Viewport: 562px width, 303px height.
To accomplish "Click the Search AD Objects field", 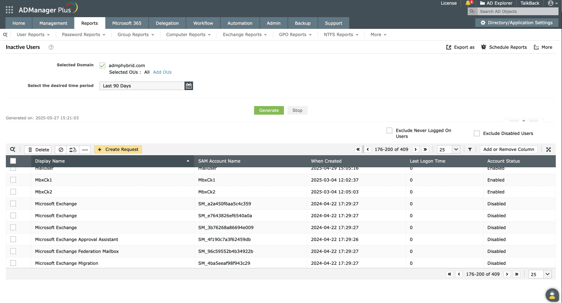I will 515,11.
